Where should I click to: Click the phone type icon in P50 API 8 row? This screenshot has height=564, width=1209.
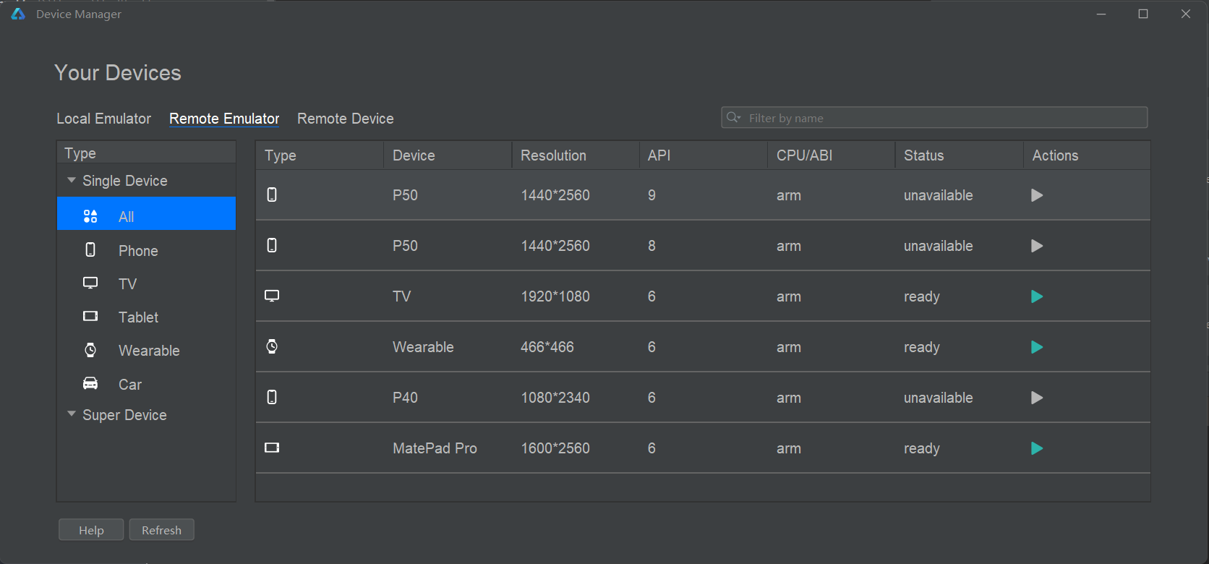pyautogui.click(x=272, y=245)
